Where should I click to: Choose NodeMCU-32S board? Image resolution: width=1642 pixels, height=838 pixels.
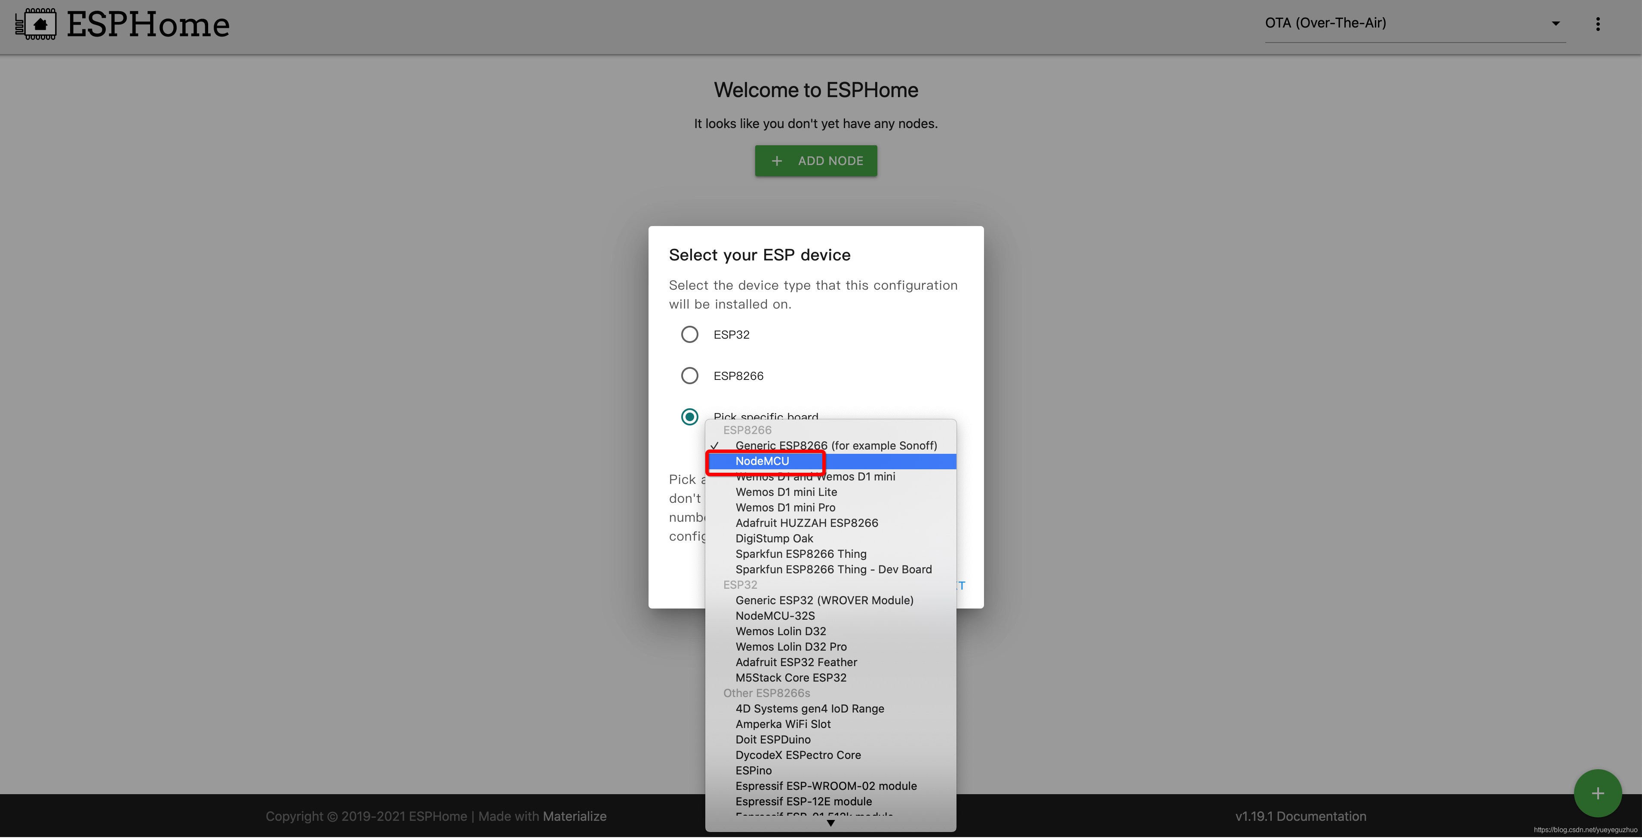(830, 616)
